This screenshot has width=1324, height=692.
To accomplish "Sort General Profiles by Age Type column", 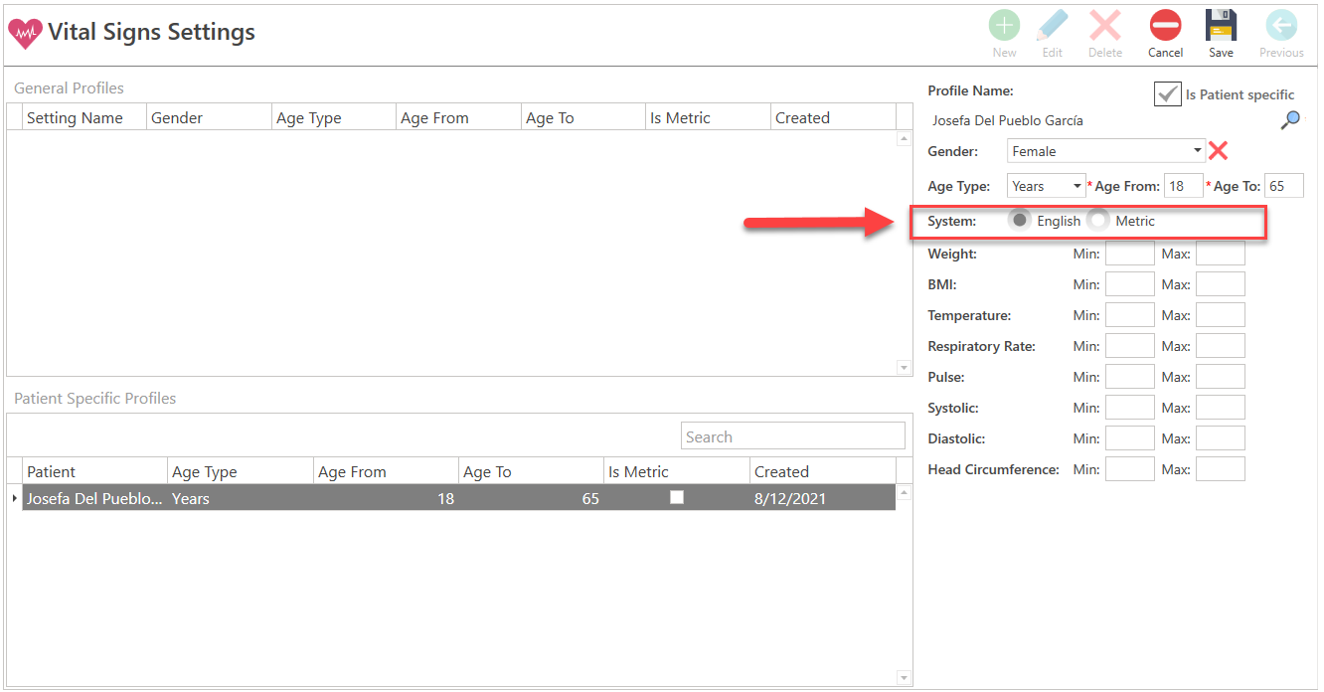I will click(x=334, y=117).
